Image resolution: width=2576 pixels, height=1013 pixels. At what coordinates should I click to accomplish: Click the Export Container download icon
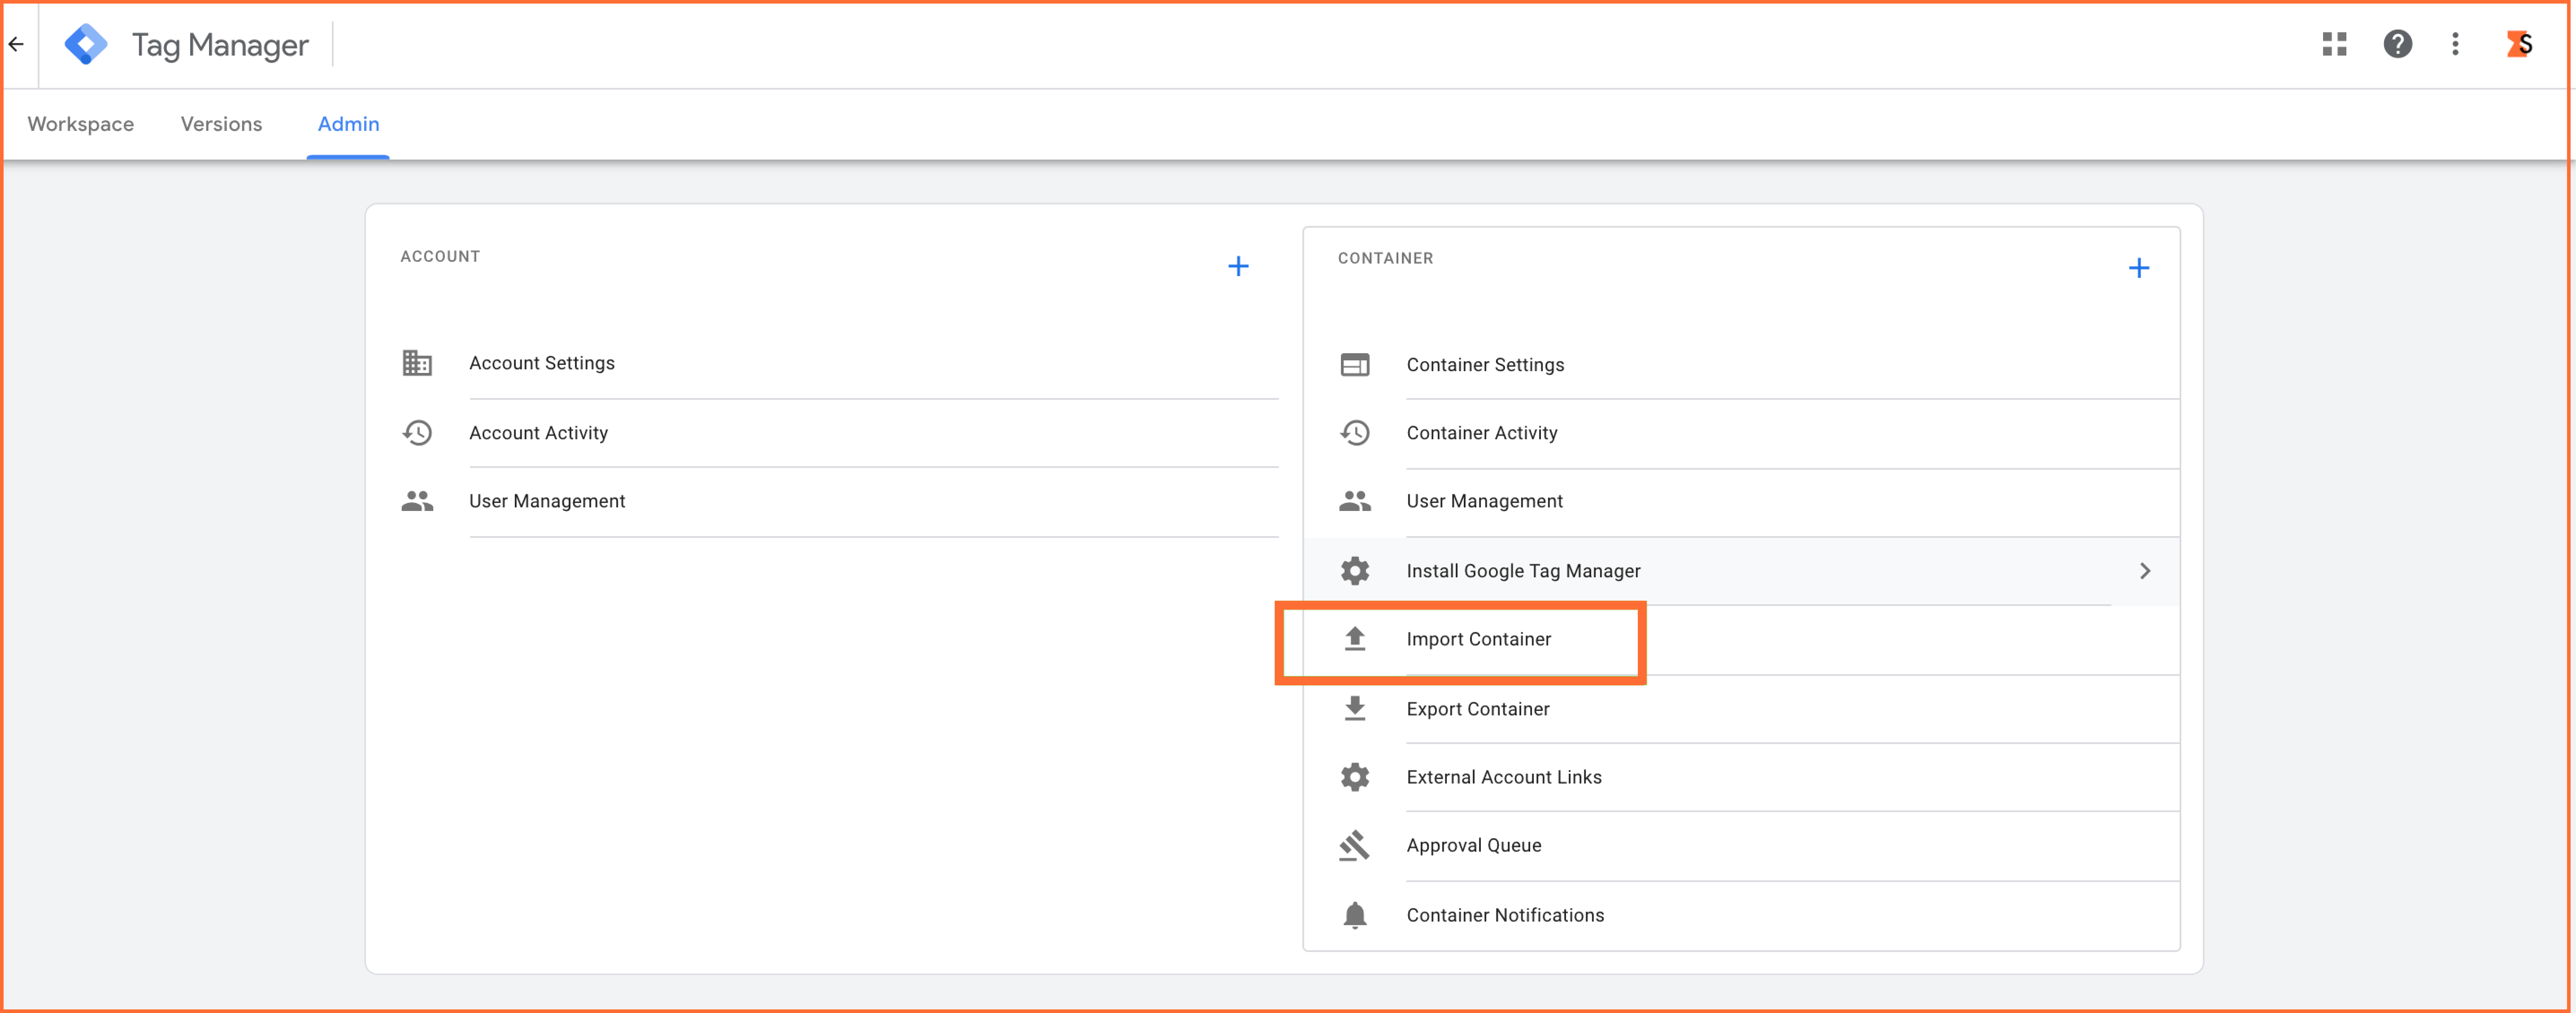1354,708
